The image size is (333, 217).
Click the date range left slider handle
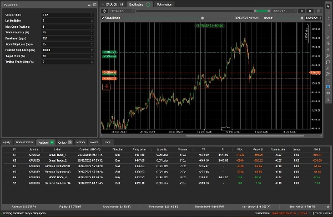pos(255,11)
